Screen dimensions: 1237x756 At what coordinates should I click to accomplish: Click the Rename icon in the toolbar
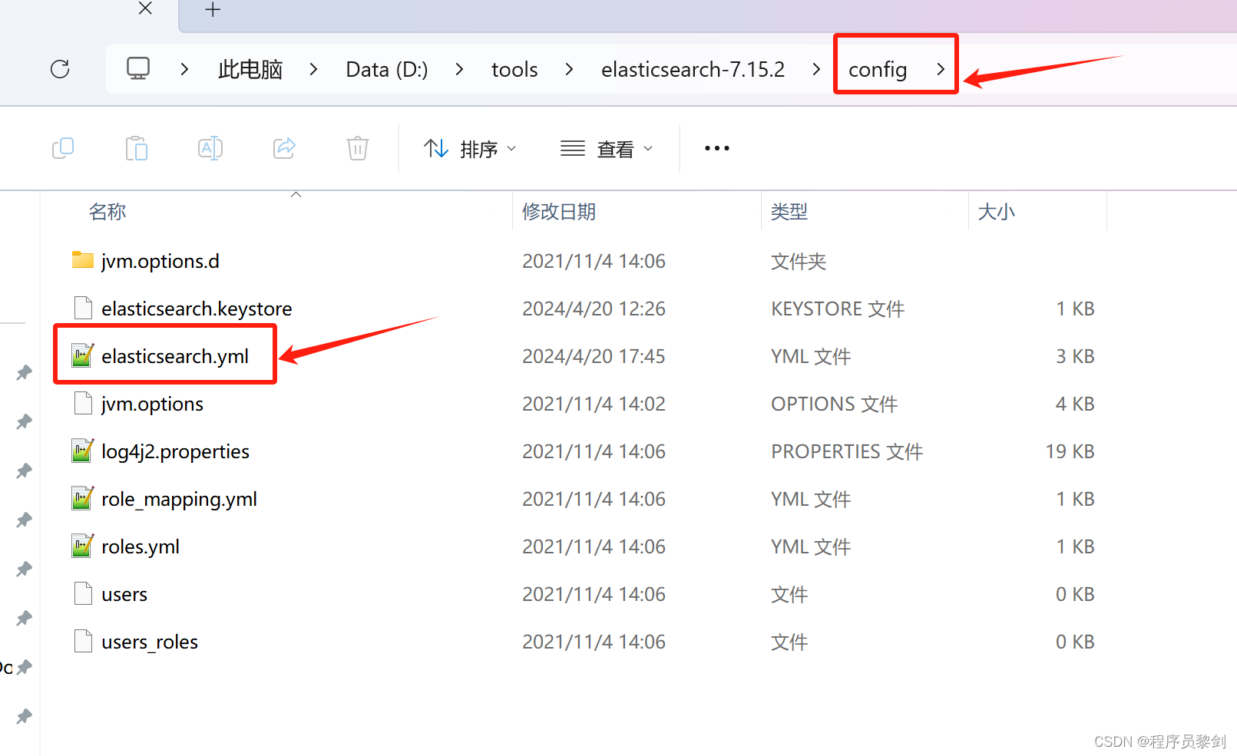pyautogui.click(x=210, y=148)
